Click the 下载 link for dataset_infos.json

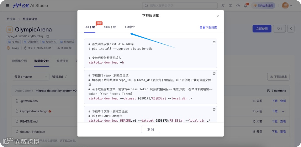[x=275, y=132]
